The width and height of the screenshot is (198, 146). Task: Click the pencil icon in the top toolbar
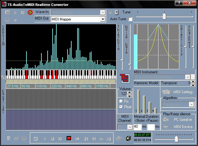[x=15, y=12]
